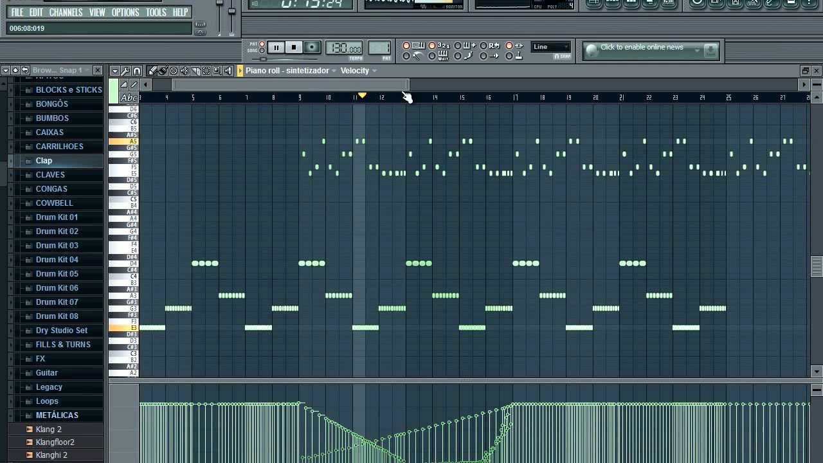The image size is (823, 463).
Task: Open the EDIT menu
Action: click(36, 12)
